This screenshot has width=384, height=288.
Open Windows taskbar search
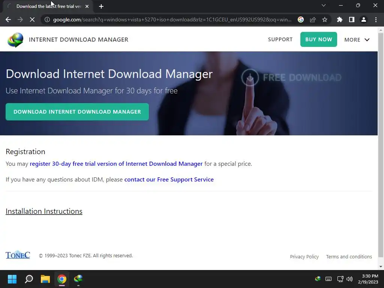pos(29,279)
